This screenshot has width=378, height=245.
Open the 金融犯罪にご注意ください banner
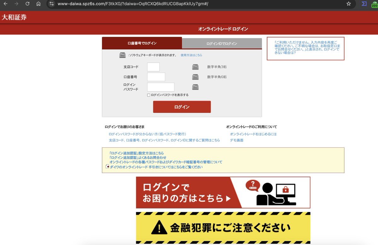coord(223,228)
